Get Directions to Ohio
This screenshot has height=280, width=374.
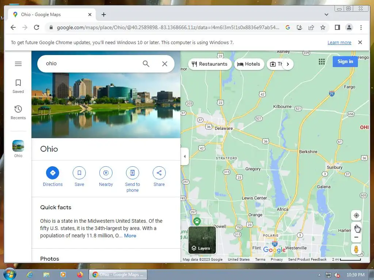pyautogui.click(x=53, y=173)
